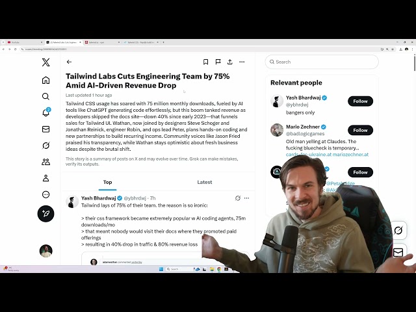
Task: Open more options on Yash's post
Action: (246, 198)
